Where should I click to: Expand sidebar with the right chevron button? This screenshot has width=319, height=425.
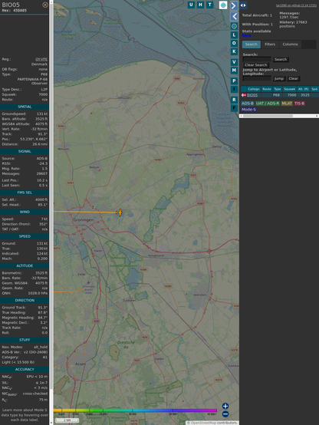234,5
